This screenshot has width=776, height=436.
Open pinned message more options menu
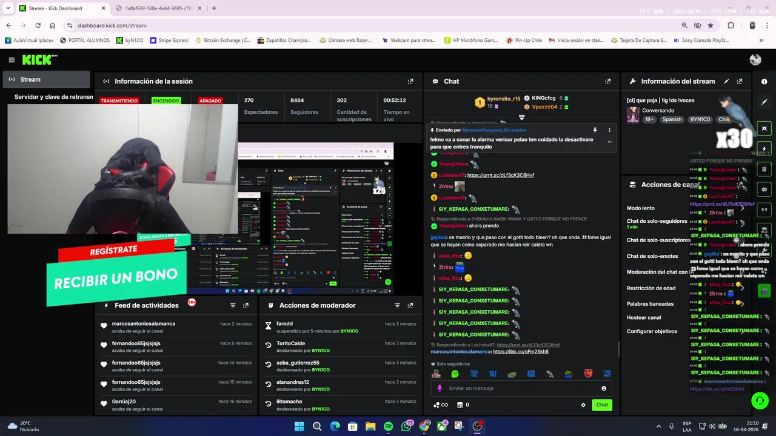609,130
